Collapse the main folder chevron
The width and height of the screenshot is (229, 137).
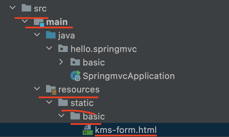(25, 21)
